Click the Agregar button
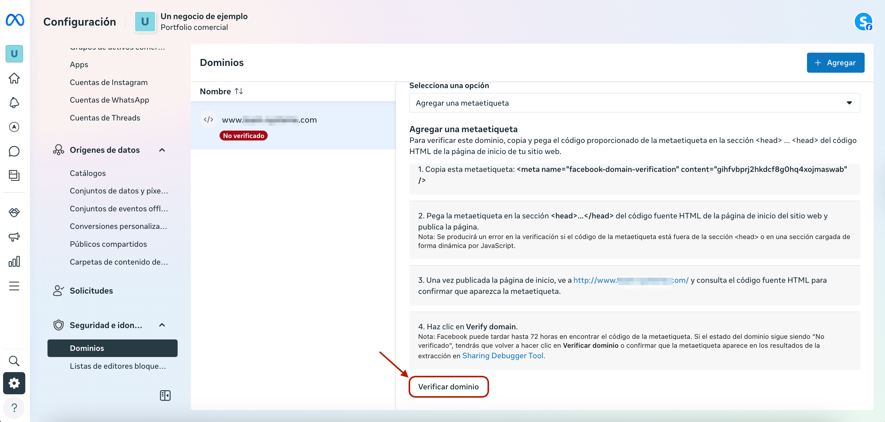This screenshot has width=885, height=422. pos(835,63)
